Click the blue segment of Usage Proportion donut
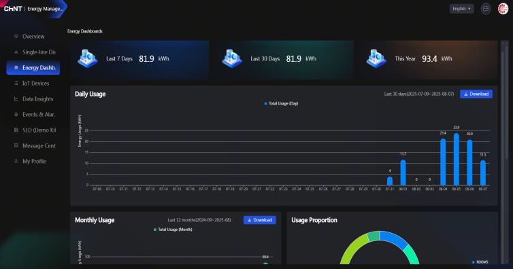 395,238
